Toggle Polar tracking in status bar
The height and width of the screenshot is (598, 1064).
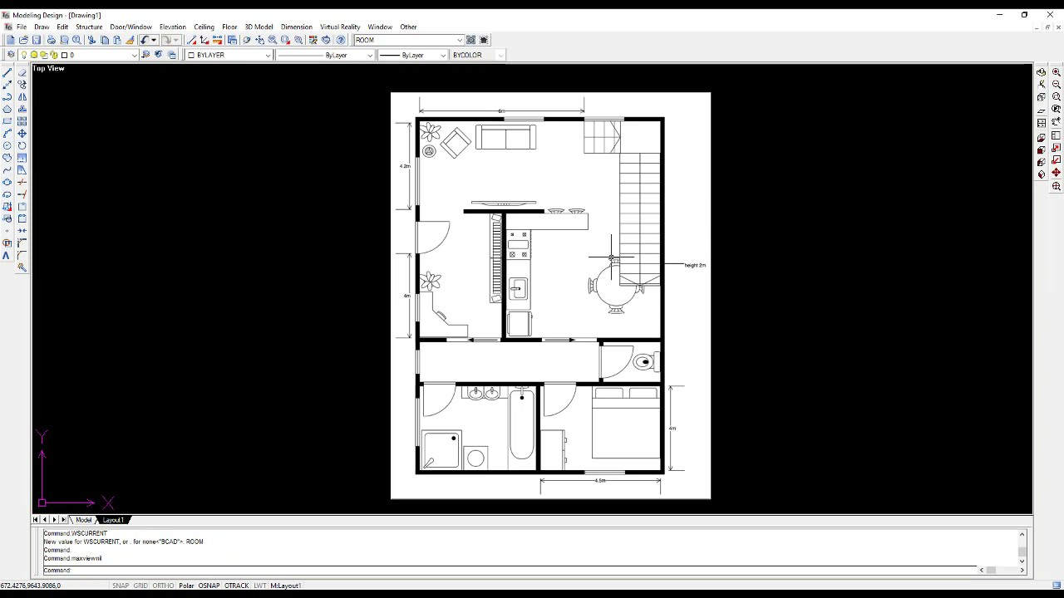click(x=186, y=586)
